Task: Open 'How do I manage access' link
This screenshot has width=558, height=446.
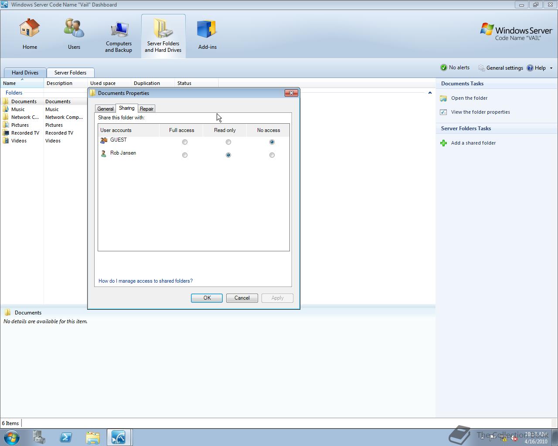Action: click(x=146, y=281)
